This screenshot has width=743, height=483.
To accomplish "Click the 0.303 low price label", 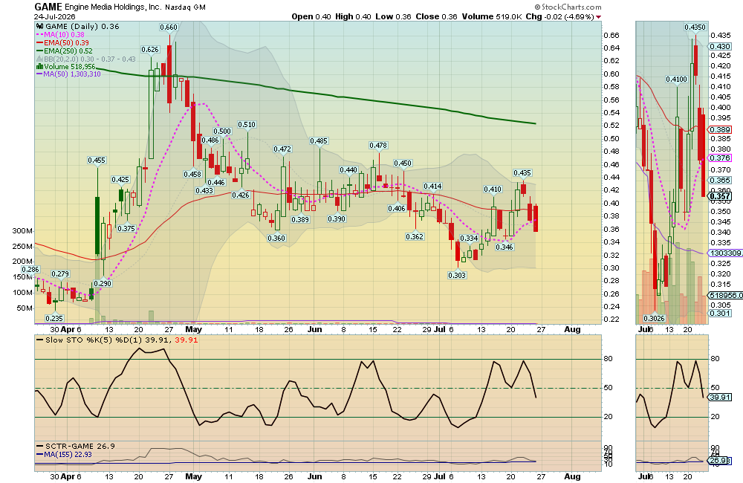I will pyautogui.click(x=457, y=275).
